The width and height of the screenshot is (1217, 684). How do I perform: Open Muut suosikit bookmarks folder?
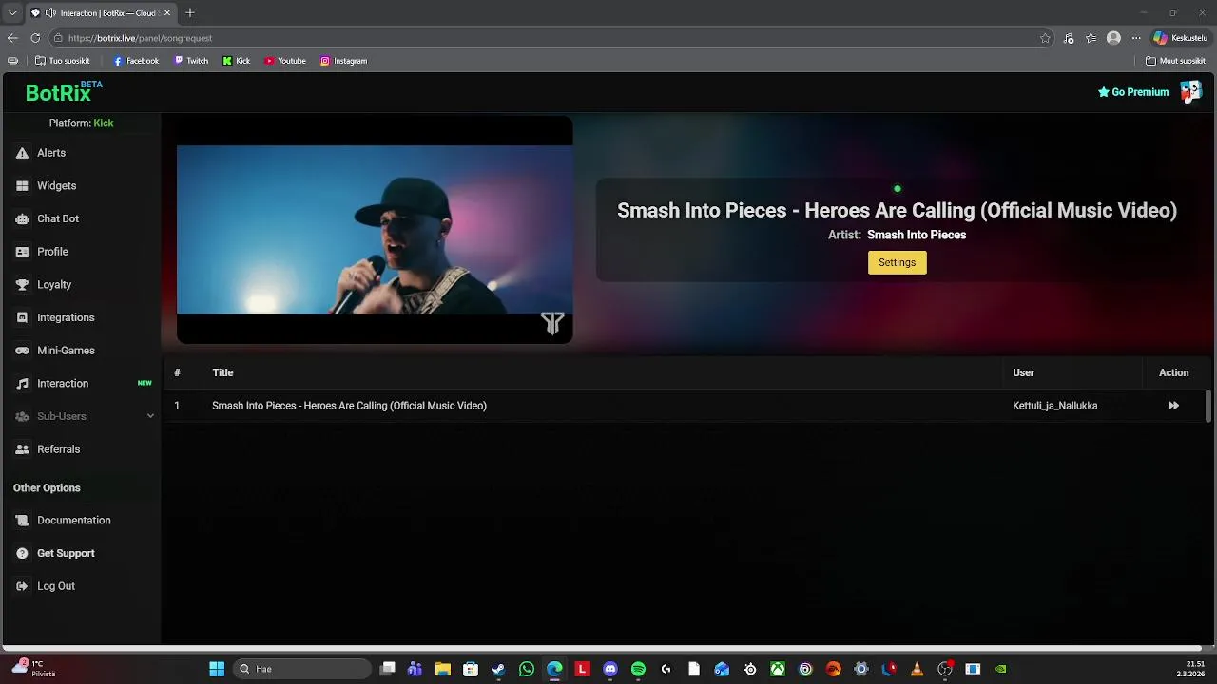[1176, 61]
